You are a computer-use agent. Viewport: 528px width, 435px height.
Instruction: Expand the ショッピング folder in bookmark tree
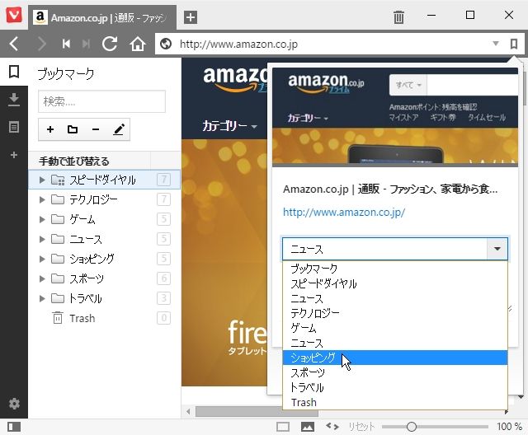tap(42, 259)
